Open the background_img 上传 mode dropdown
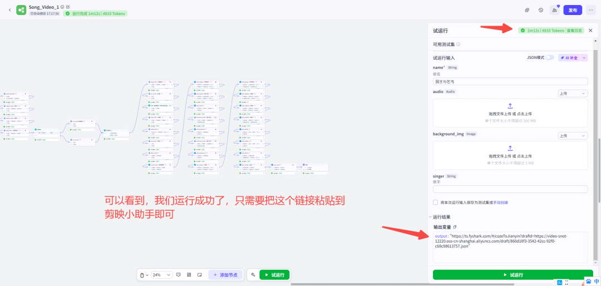The height and width of the screenshot is (286, 601). coord(573,136)
